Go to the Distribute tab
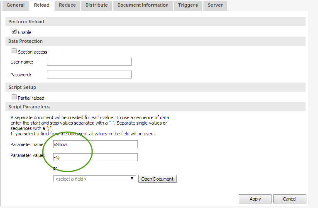 [97, 5]
